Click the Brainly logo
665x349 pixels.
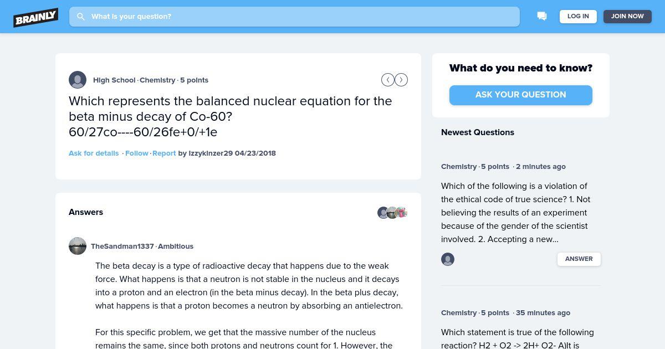(35, 17)
